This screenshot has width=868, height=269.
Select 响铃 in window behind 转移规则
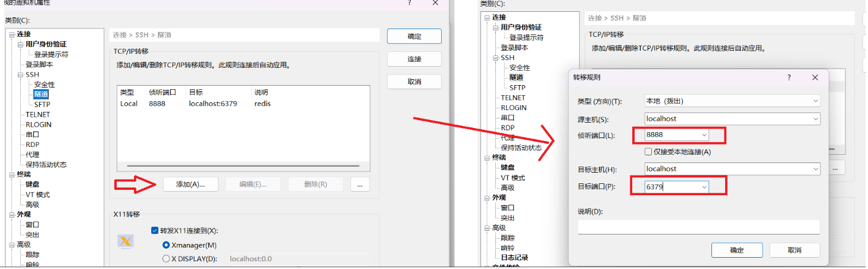click(x=507, y=248)
